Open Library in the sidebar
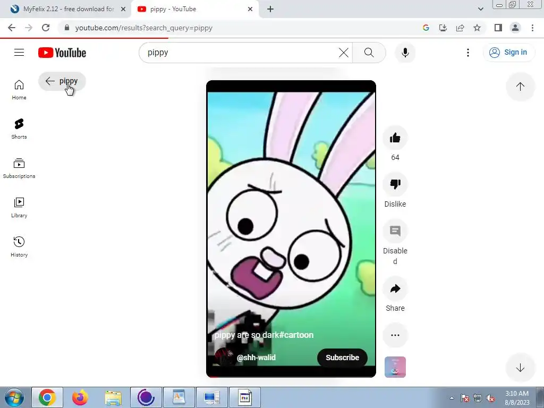The width and height of the screenshot is (544, 408). (19, 208)
